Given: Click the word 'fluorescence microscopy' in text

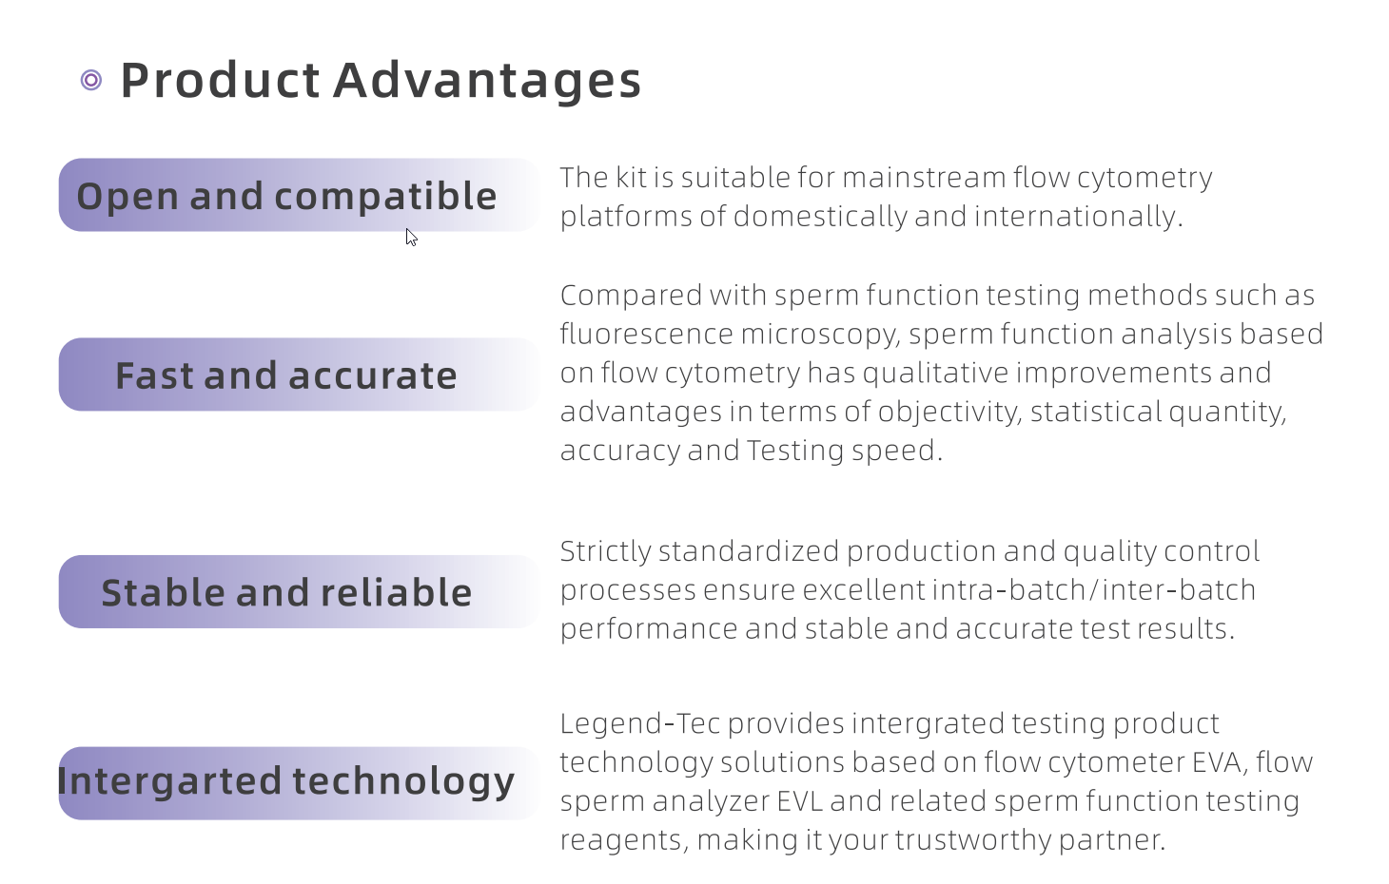Looking at the screenshot, I should coord(729,335).
